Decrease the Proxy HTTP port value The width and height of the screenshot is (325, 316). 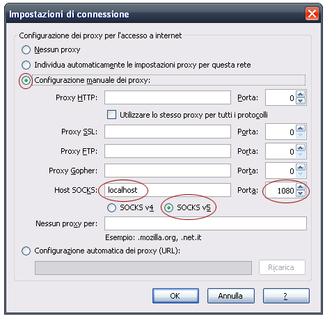coord(301,101)
